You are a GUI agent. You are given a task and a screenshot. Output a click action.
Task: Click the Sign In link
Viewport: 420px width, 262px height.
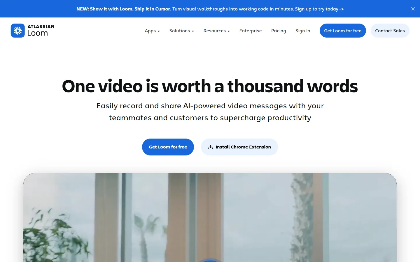[303, 31]
